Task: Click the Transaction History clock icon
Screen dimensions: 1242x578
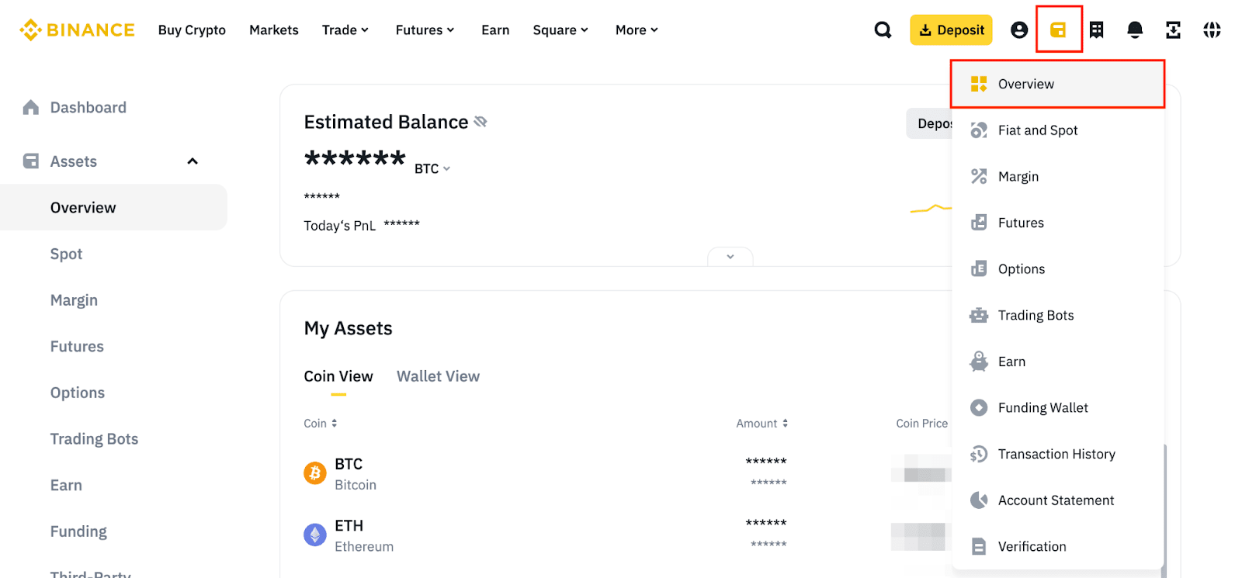Action: pos(979,454)
